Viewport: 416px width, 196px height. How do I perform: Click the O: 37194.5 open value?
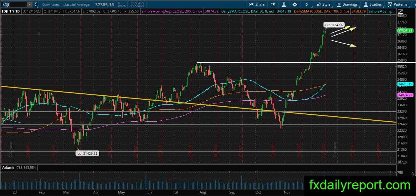(x=52, y=11)
